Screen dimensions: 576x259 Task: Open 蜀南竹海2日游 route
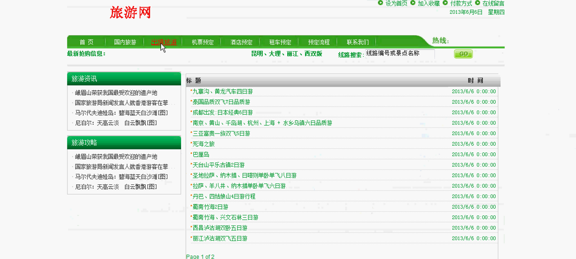point(211,207)
